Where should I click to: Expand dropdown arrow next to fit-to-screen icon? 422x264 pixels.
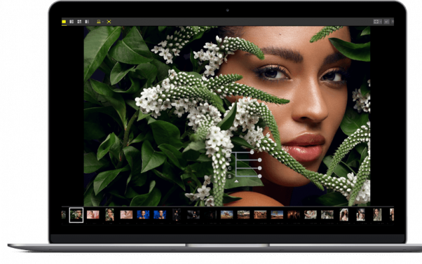click(x=381, y=22)
